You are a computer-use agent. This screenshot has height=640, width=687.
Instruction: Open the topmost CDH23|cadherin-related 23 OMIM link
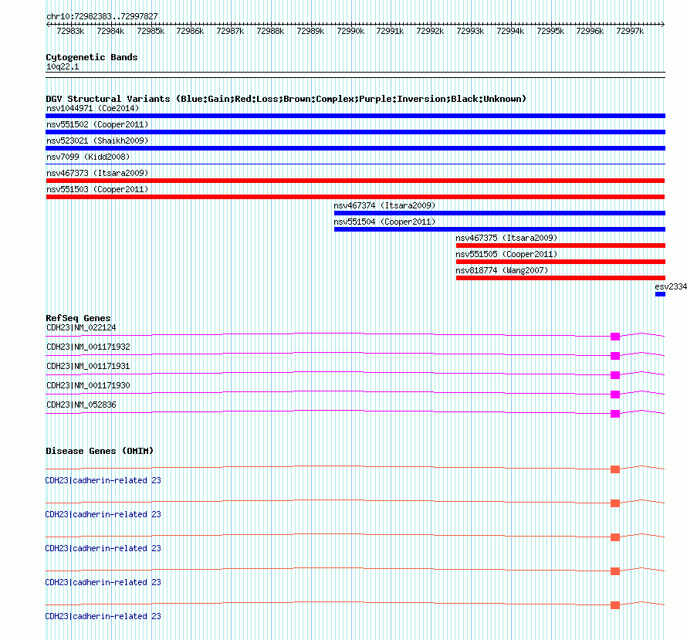coord(103,480)
